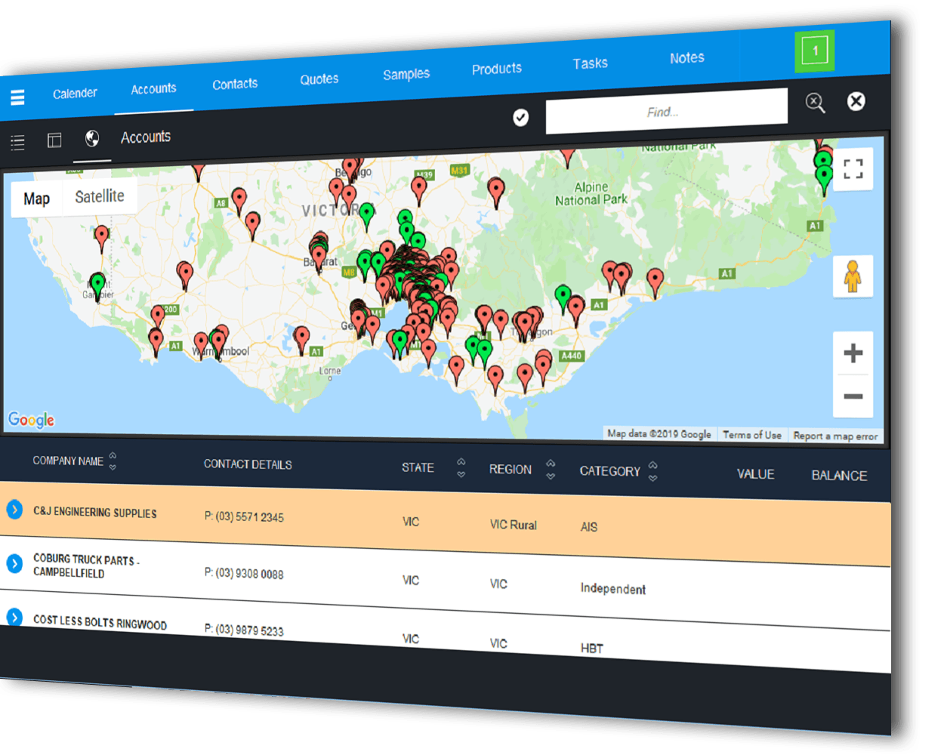
Task: Open the Contacts tab
Action: tap(235, 84)
